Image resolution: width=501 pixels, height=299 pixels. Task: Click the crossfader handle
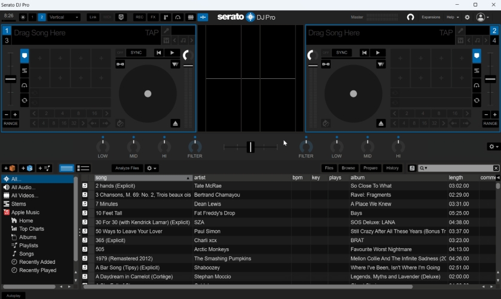(250, 147)
